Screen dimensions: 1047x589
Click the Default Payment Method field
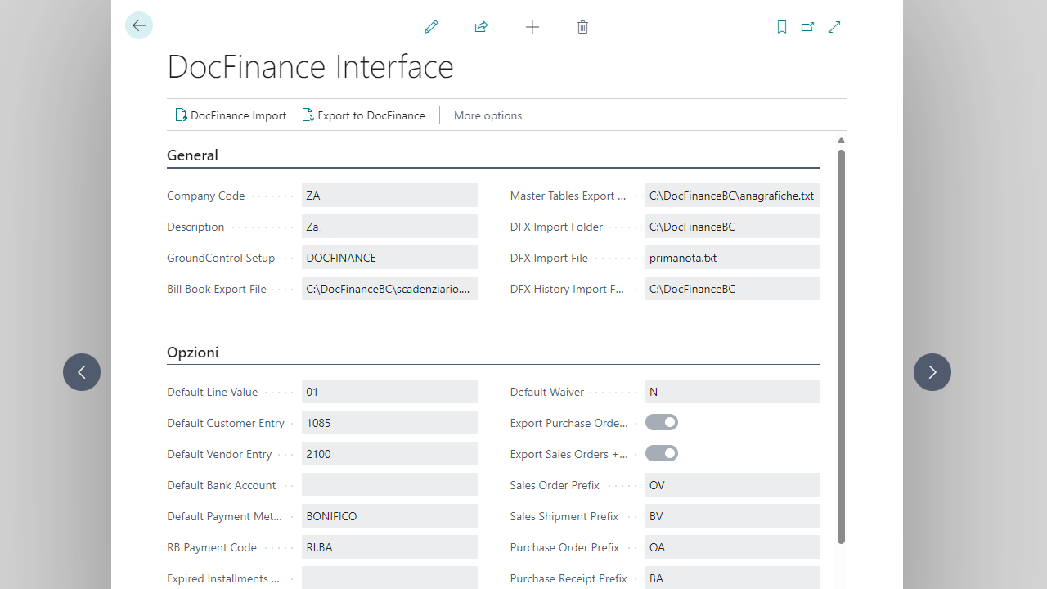[389, 516]
